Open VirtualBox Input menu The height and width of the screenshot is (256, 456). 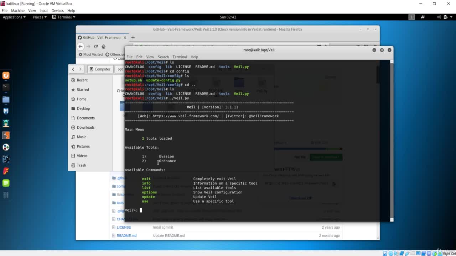tap(43, 11)
